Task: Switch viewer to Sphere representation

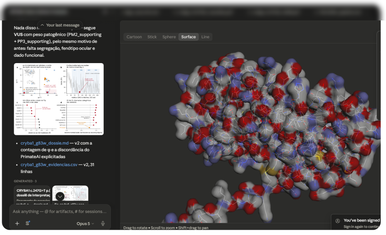Action: (x=169, y=37)
